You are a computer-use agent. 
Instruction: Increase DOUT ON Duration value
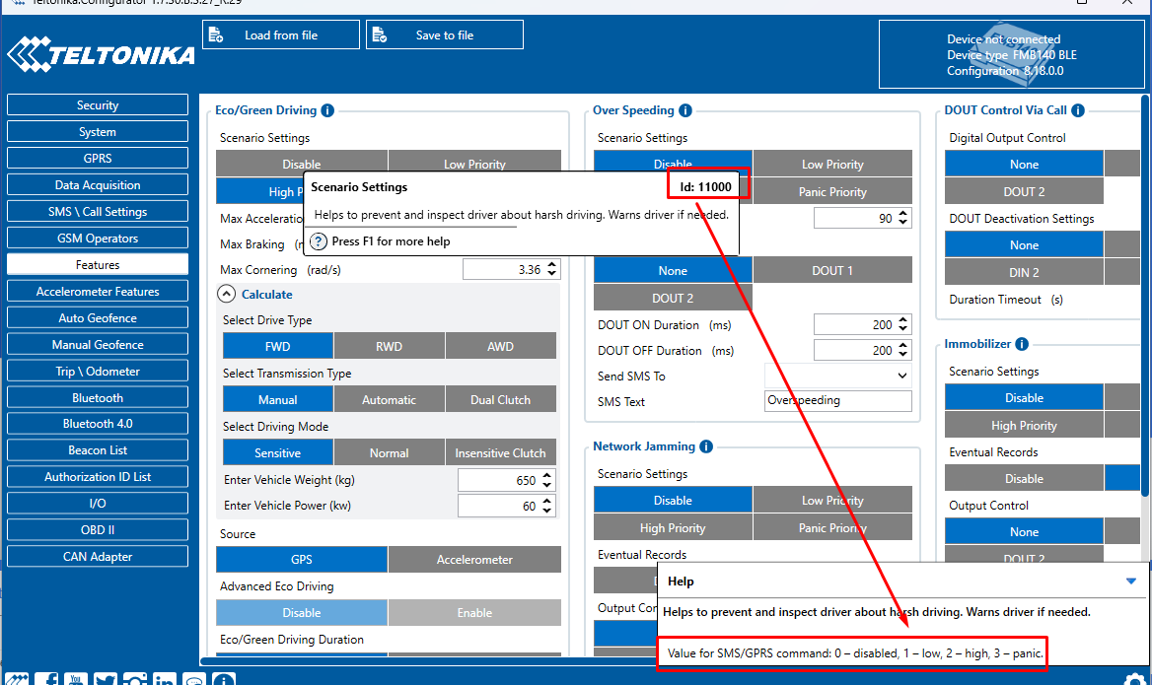tap(902, 319)
